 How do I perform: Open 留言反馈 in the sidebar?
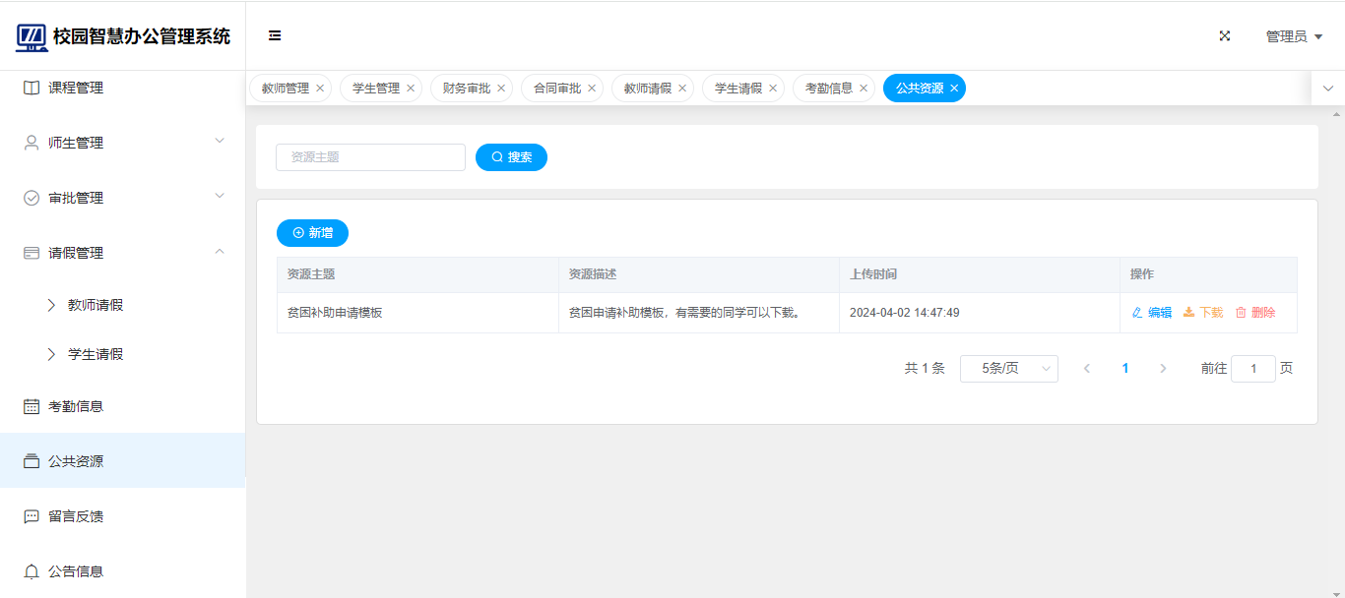tap(76, 516)
